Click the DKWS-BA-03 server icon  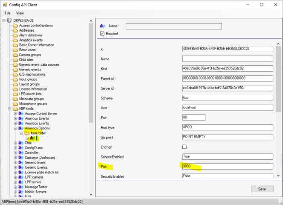9,20
